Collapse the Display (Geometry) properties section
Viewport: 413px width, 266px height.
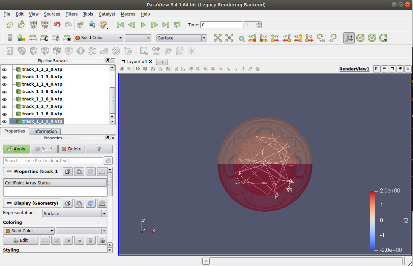[x=32, y=203]
